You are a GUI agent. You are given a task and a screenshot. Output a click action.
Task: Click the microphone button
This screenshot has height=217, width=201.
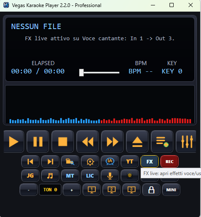110,176
